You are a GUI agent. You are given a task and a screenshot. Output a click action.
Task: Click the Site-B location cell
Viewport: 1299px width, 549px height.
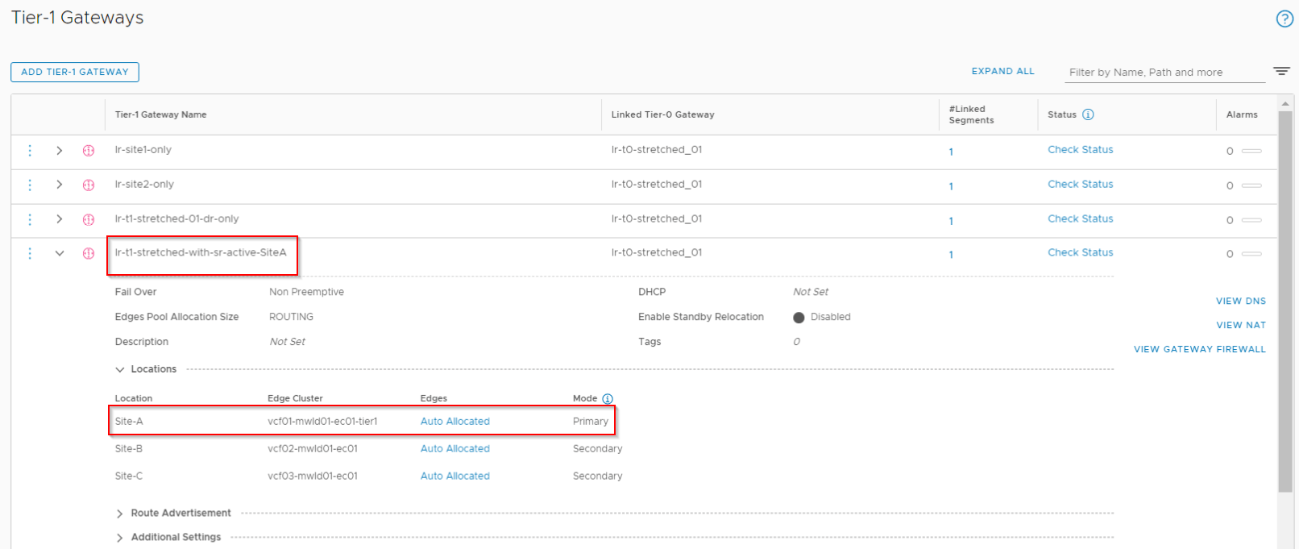pyautogui.click(x=129, y=448)
